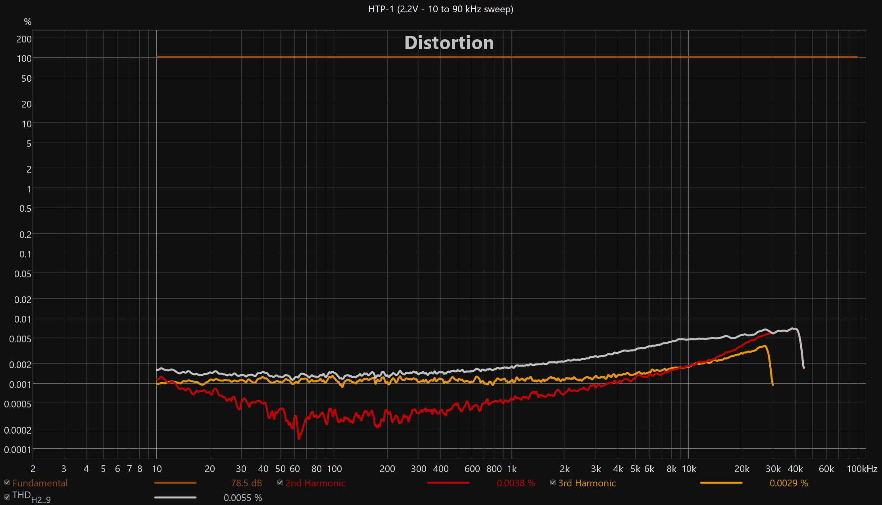Screen dimensions: 882x505
Task: Click the 3rd Harmonic orange line swatch
Action: 721,483
